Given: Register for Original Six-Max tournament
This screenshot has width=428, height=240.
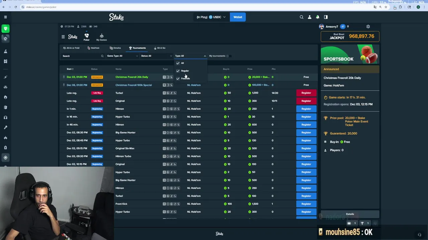Looking at the screenshot, I should [306, 148].
